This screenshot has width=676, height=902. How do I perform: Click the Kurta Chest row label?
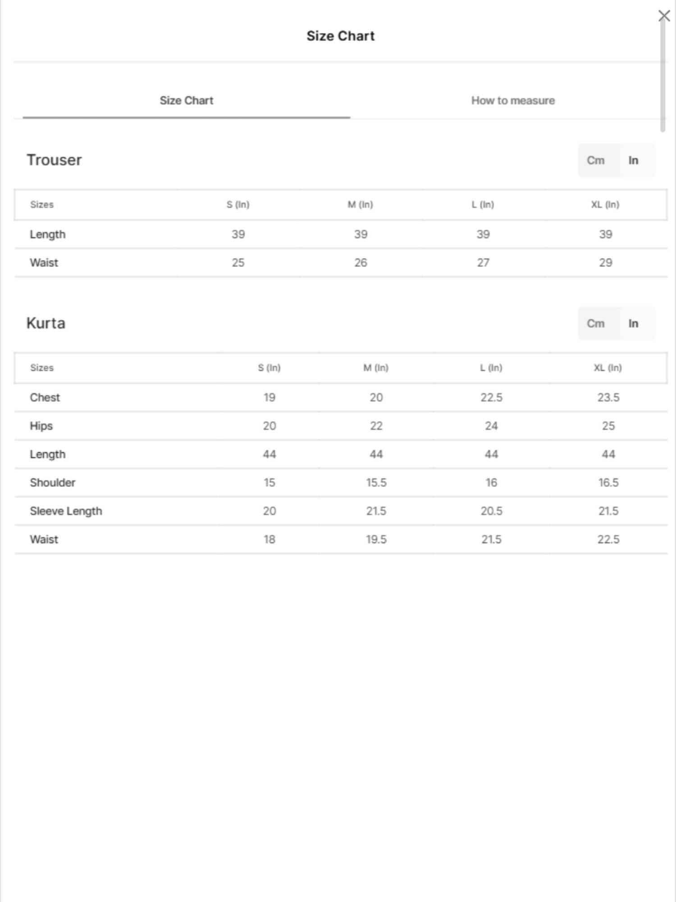point(45,398)
